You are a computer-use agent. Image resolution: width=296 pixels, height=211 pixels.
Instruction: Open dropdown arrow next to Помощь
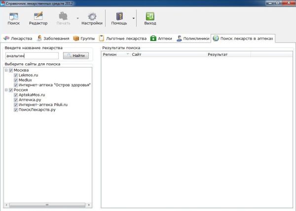pos(134,18)
